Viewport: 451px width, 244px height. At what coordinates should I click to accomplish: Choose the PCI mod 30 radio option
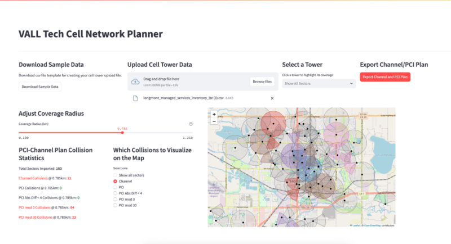pyautogui.click(x=116, y=205)
